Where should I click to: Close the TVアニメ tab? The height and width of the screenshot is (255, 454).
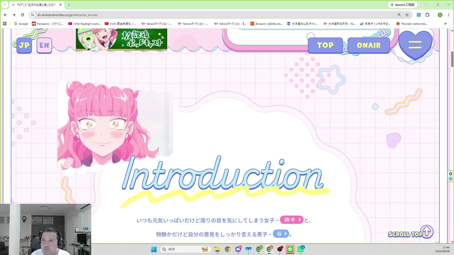point(61,5)
